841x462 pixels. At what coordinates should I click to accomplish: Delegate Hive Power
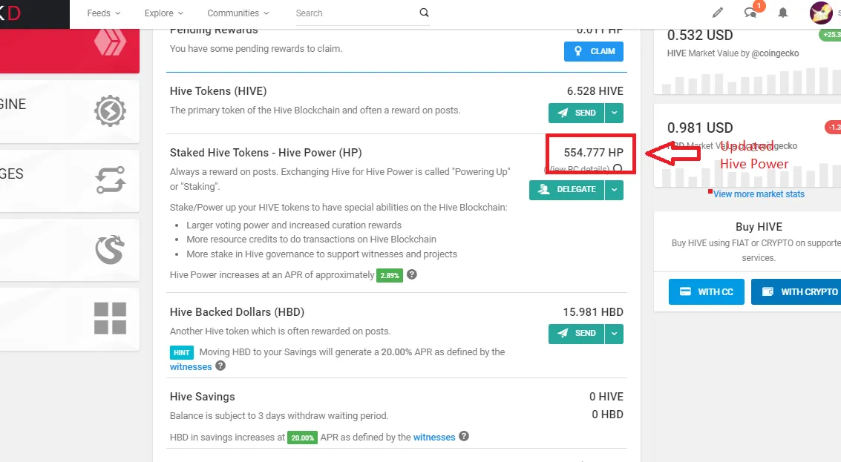(567, 190)
